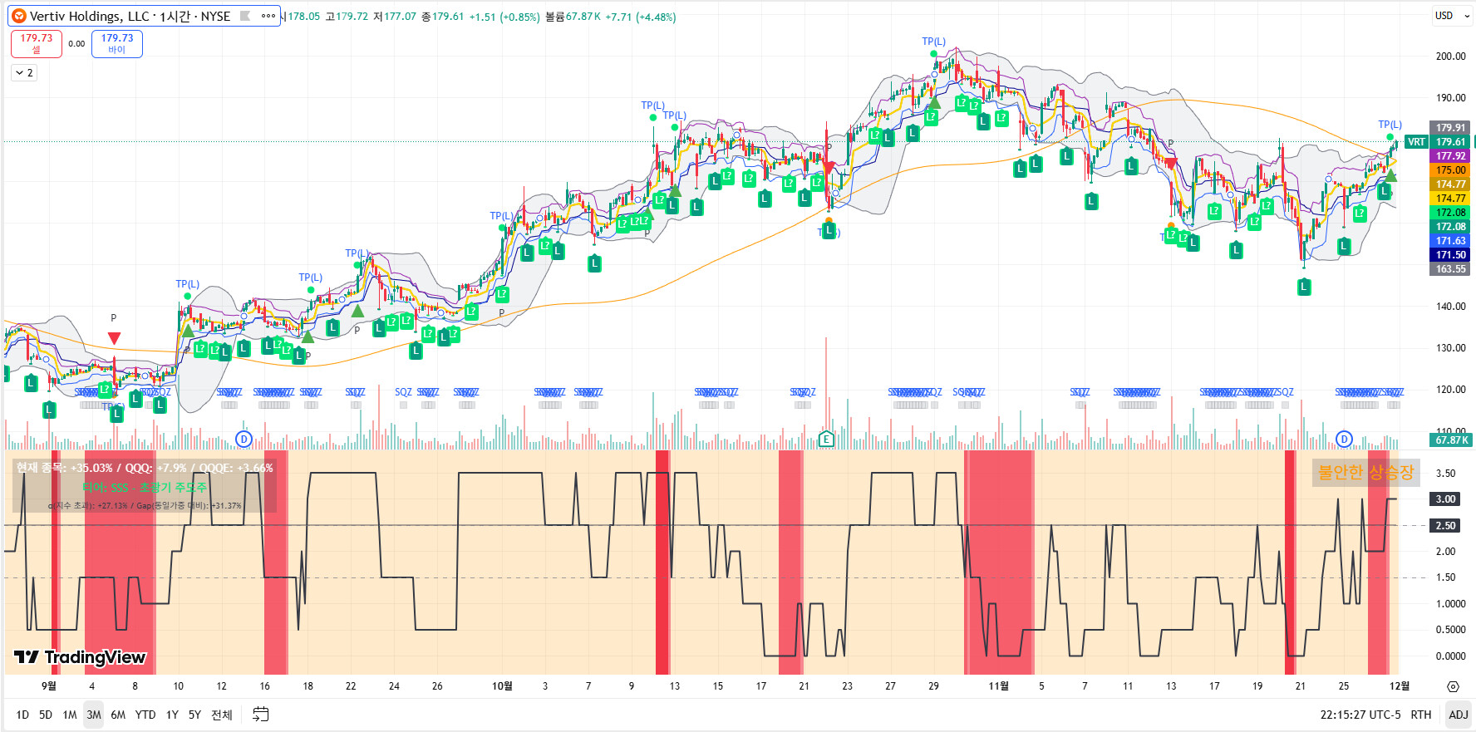Select the L marker near November 18

click(1237, 248)
